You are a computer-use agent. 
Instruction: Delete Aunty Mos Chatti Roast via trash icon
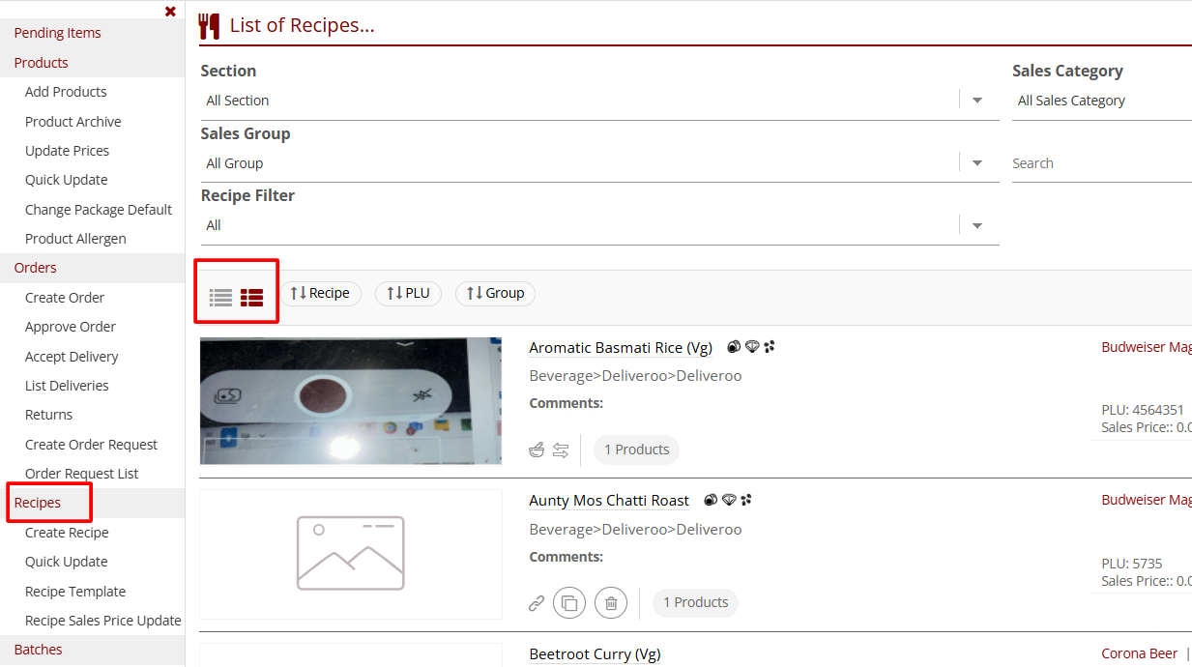pyautogui.click(x=611, y=603)
